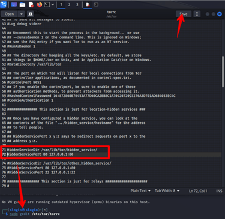Click the #HashedControlPassword line
Screen dimensions: 225x219
91,96
